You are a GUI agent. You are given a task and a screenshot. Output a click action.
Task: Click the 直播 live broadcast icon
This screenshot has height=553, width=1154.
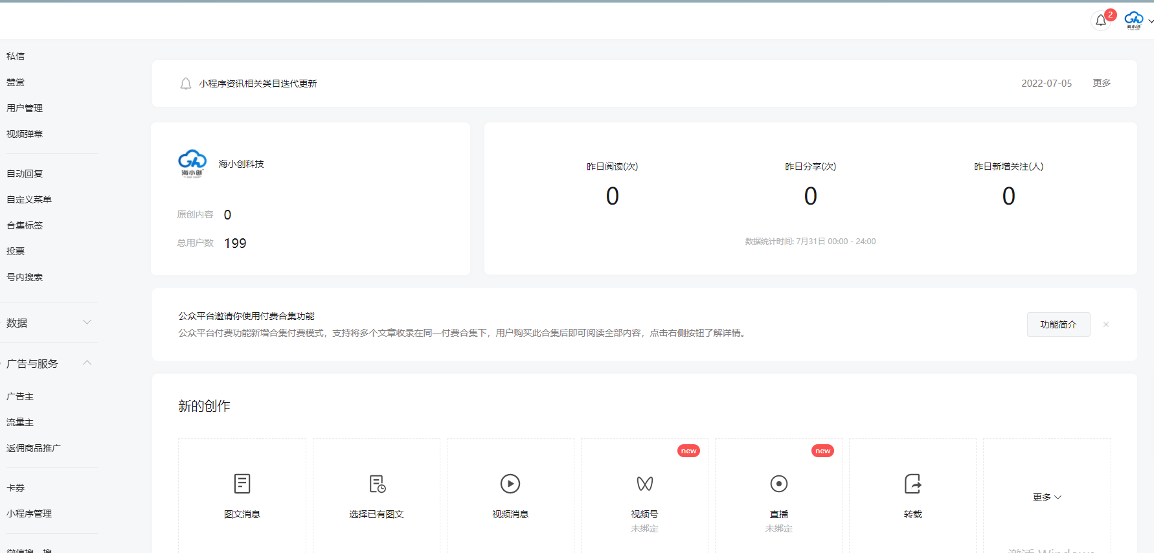click(x=778, y=484)
